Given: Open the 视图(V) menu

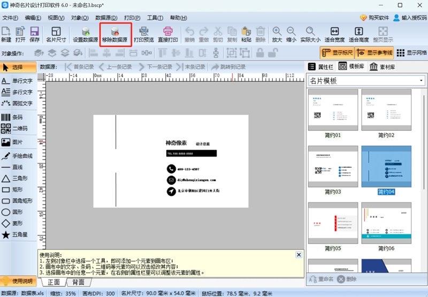Looking at the screenshot, I should tap(56, 18).
